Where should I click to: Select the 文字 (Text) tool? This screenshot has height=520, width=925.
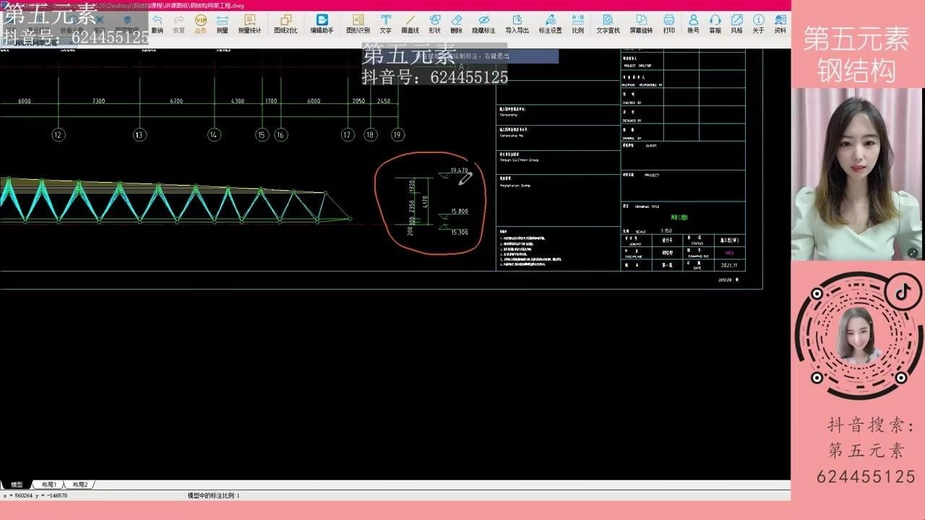pyautogui.click(x=385, y=23)
